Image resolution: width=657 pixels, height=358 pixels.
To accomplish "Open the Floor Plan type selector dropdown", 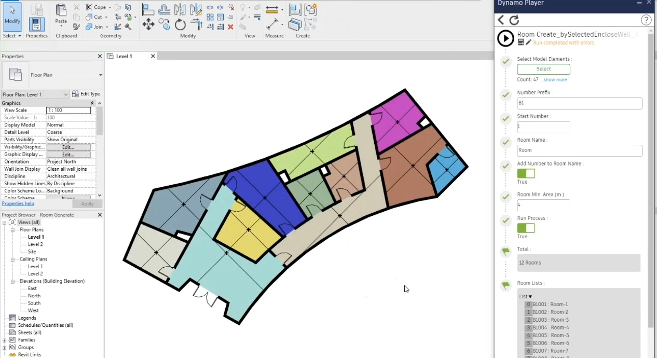I will 100,75.
